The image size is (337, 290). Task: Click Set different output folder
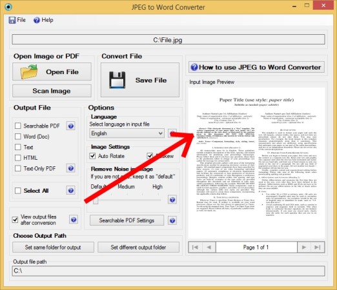click(x=138, y=247)
